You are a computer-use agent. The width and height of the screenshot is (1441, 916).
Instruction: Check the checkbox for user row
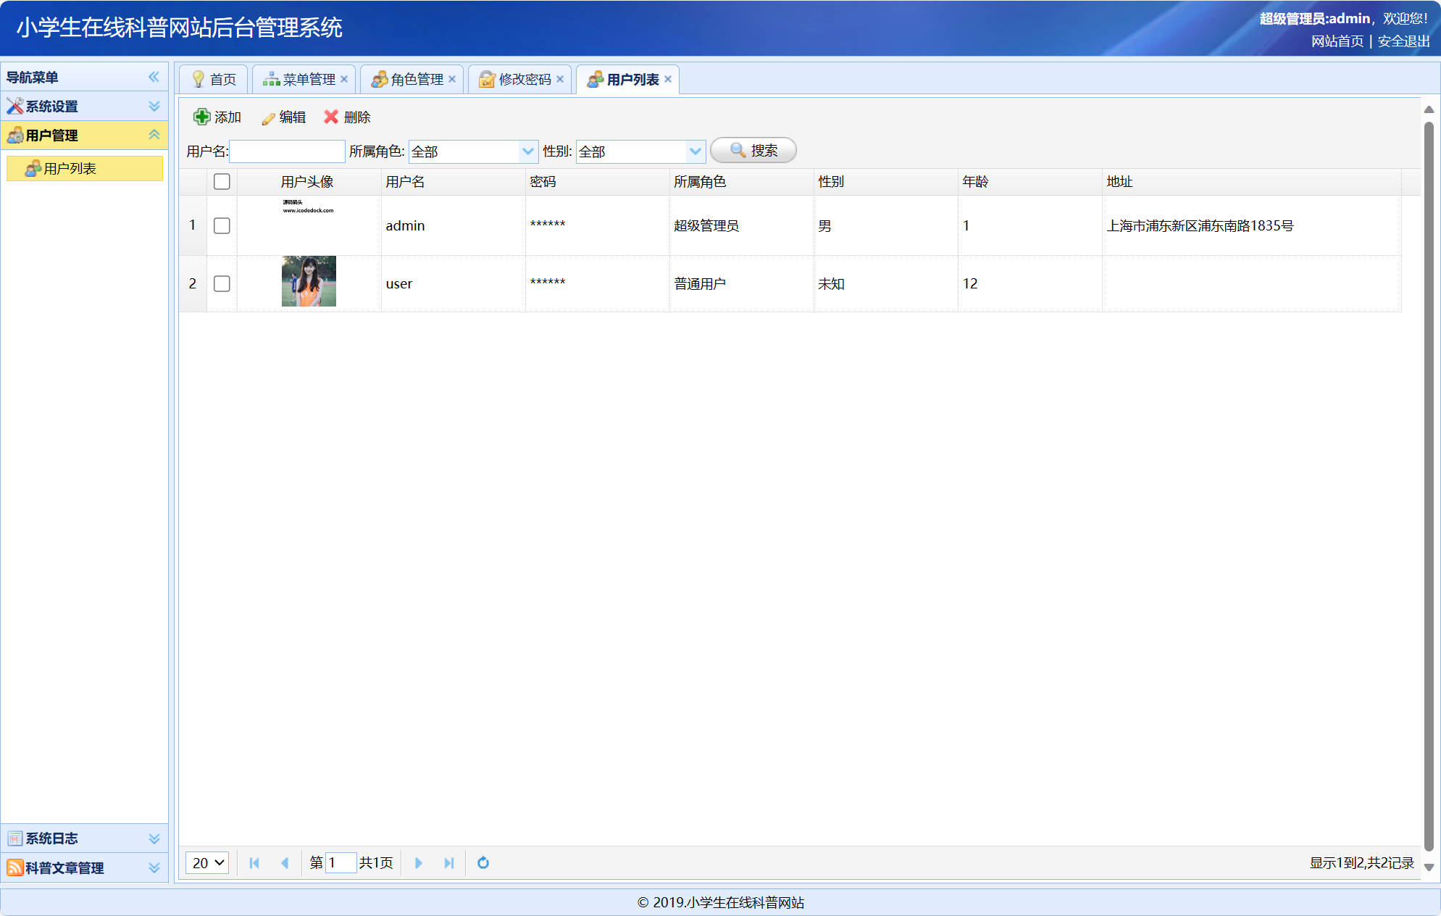[222, 283]
